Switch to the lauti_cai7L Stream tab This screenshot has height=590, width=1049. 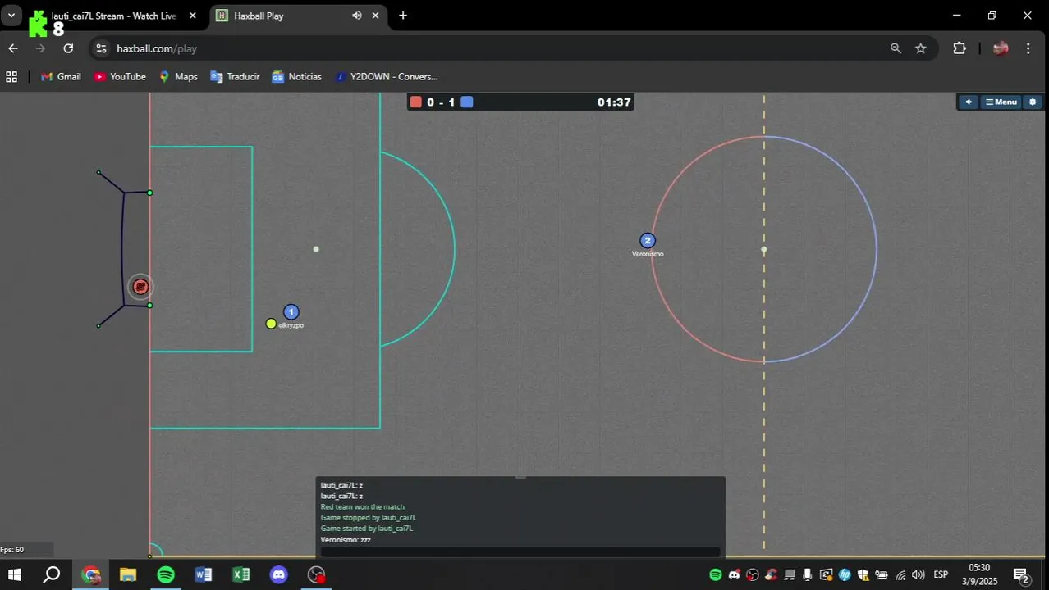[114, 16]
